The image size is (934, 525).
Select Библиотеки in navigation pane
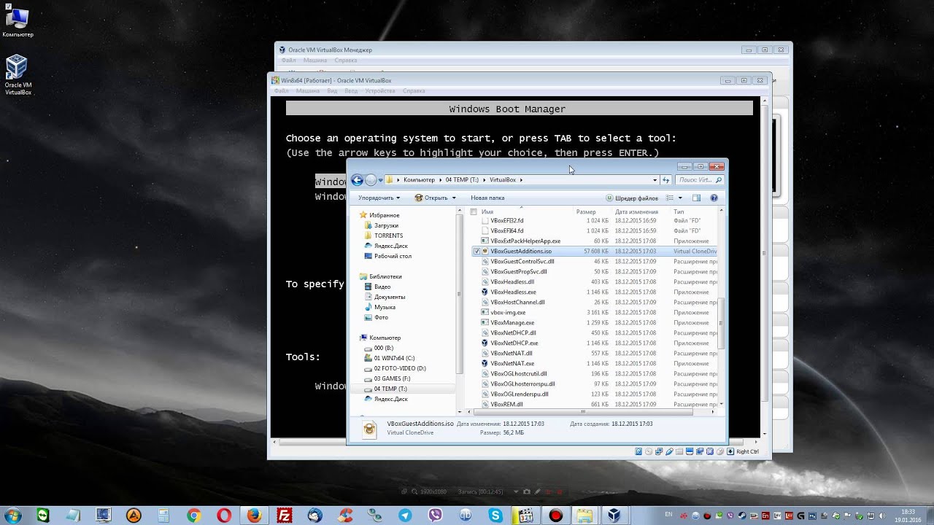[385, 276]
